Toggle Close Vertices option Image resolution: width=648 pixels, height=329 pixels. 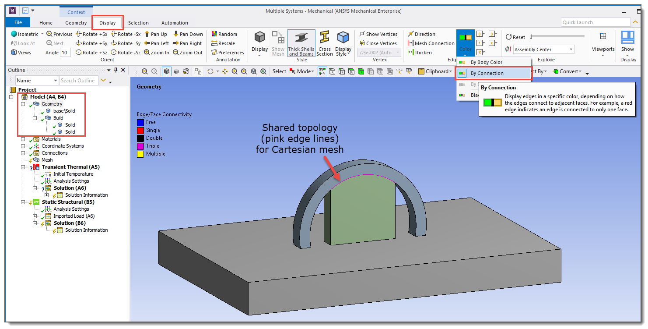pos(378,43)
